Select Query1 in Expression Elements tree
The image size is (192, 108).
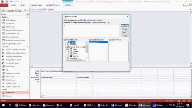tap(73, 43)
